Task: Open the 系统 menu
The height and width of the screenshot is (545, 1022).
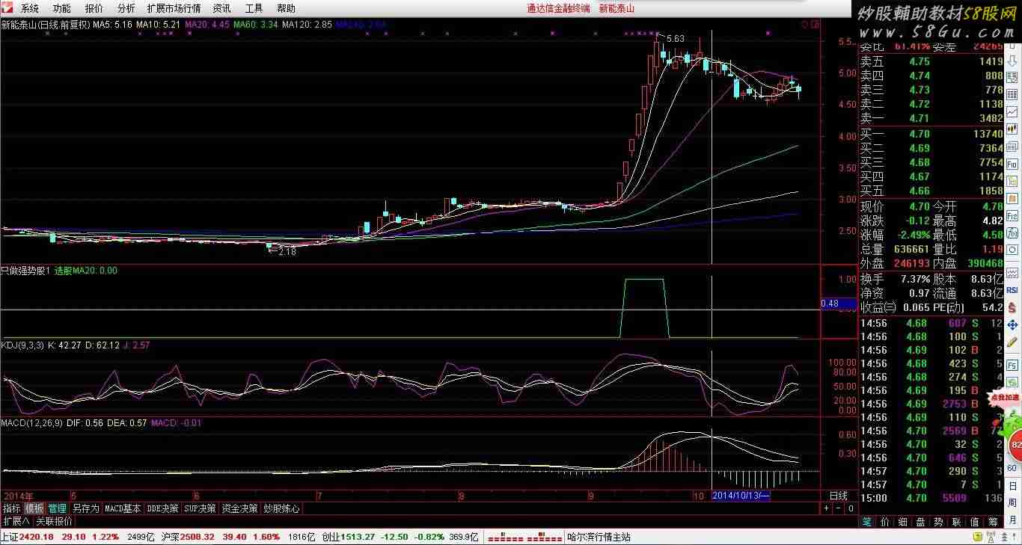Action: (x=29, y=8)
